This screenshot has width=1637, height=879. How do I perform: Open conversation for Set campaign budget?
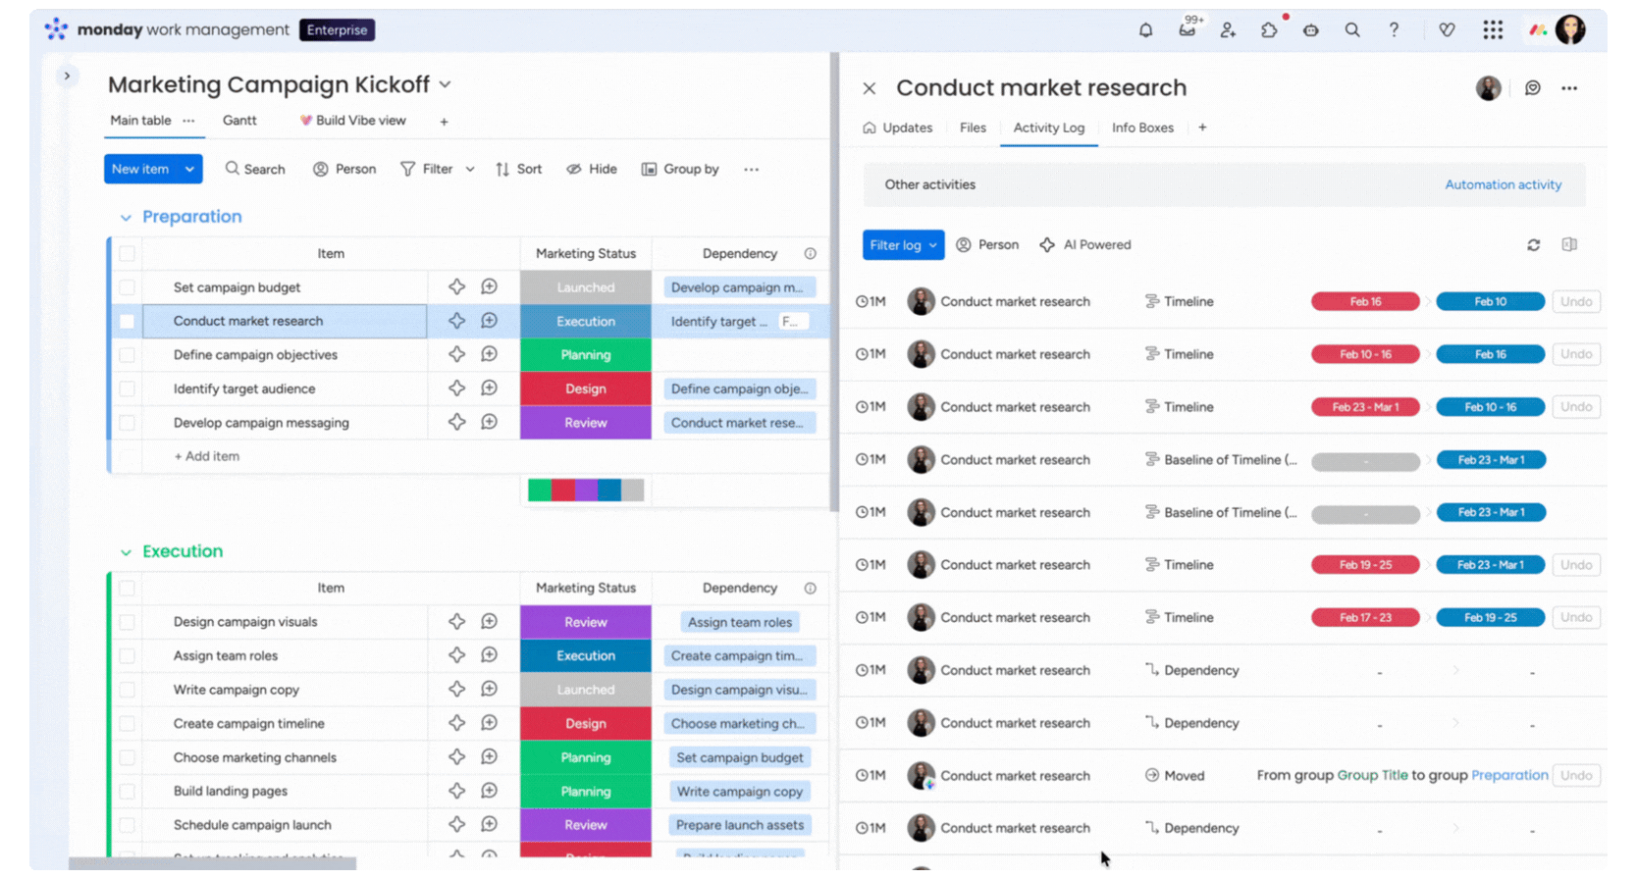tap(489, 287)
